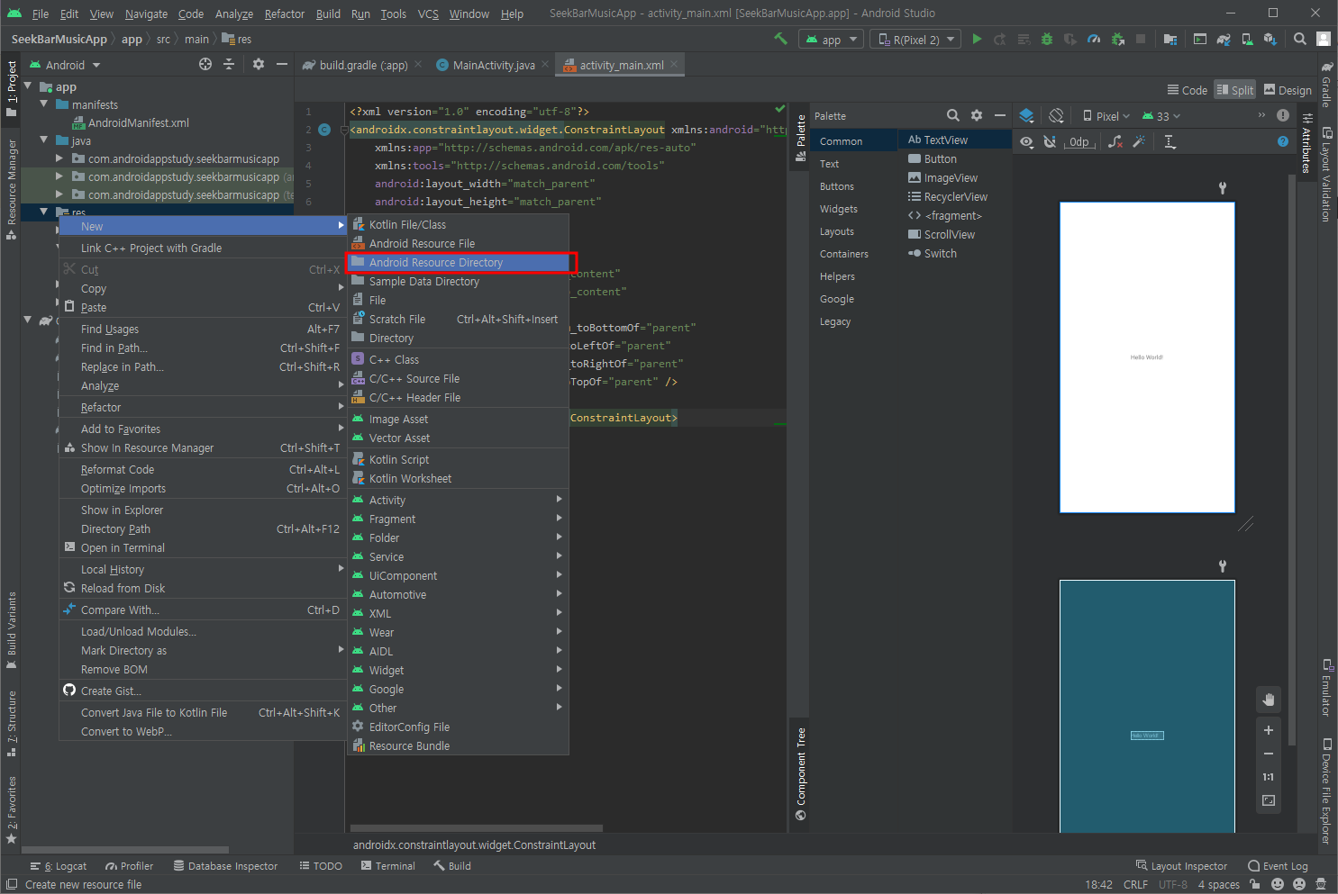Image resolution: width=1338 pixels, height=894 pixels.
Task: Open the Terminal tool window
Action: 388,866
